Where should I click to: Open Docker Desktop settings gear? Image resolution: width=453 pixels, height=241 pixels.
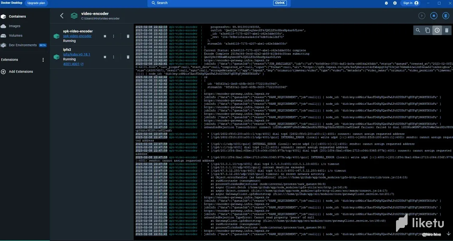point(395,3)
